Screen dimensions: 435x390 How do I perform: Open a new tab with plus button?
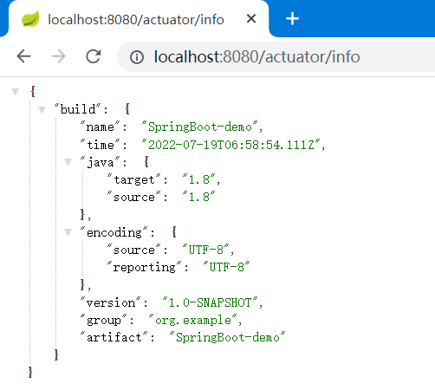pyautogui.click(x=292, y=19)
